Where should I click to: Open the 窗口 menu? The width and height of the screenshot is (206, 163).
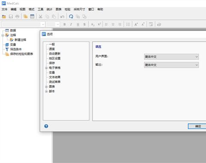click(91, 9)
